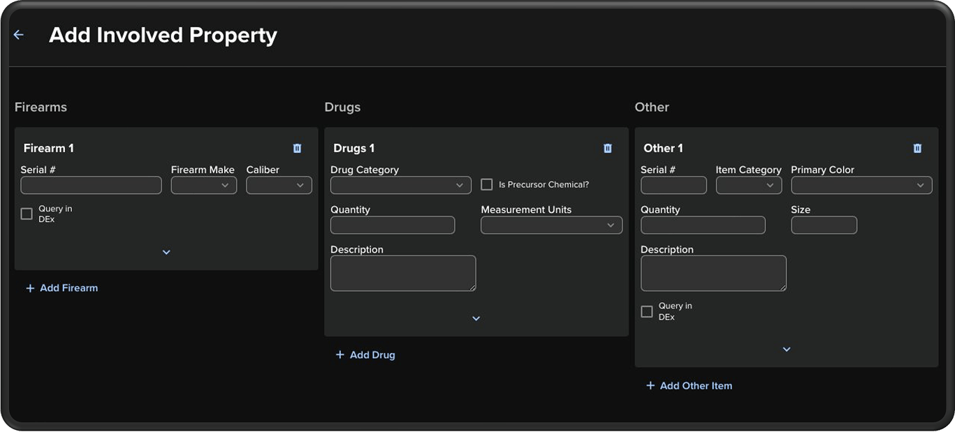Viewport: 955px width, 432px height.
Task: Open the Measurement Units dropdown
Action: pyautogui.click(x=551, y=225)
